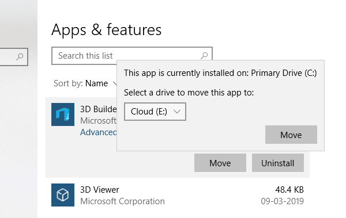Select the 3D Viewer app entry
Viewport: 346px width, 218px height.
[178, 195]
